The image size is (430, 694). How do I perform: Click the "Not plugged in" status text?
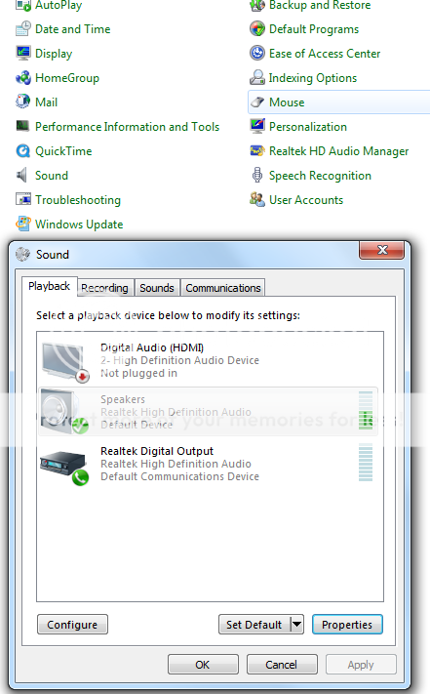[x=138, y=373]
